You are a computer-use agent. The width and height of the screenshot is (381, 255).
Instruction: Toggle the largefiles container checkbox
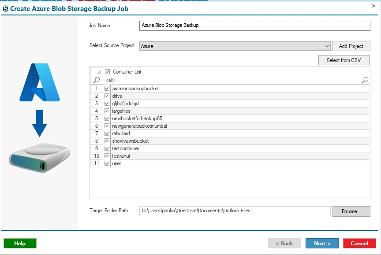click(x=107, y=111)
